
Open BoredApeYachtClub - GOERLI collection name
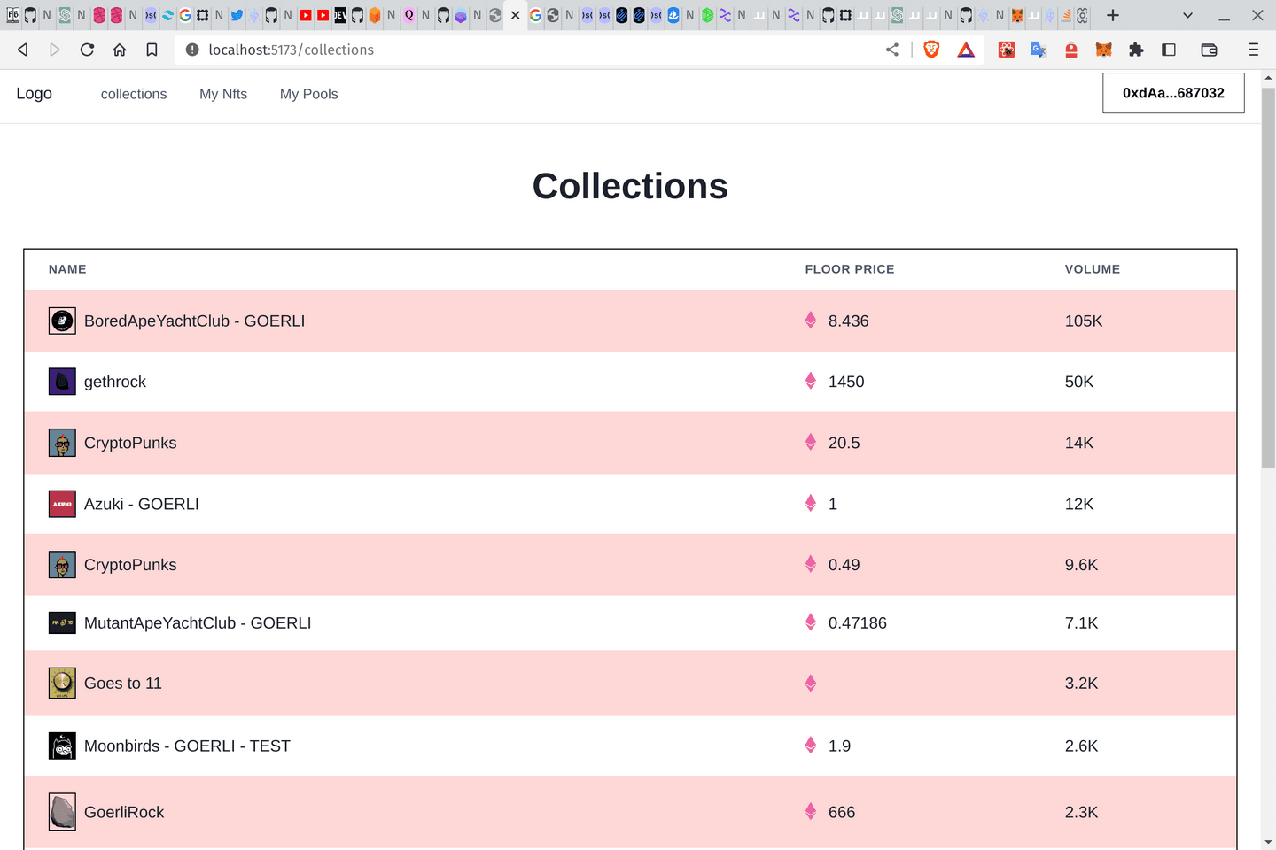tap(194, 321)
